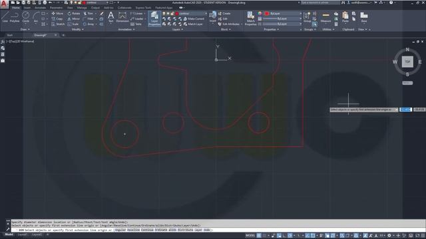The width and height of the screenshot is (426, 239).
Task: Insert a Table
Action: pos(136,24)
